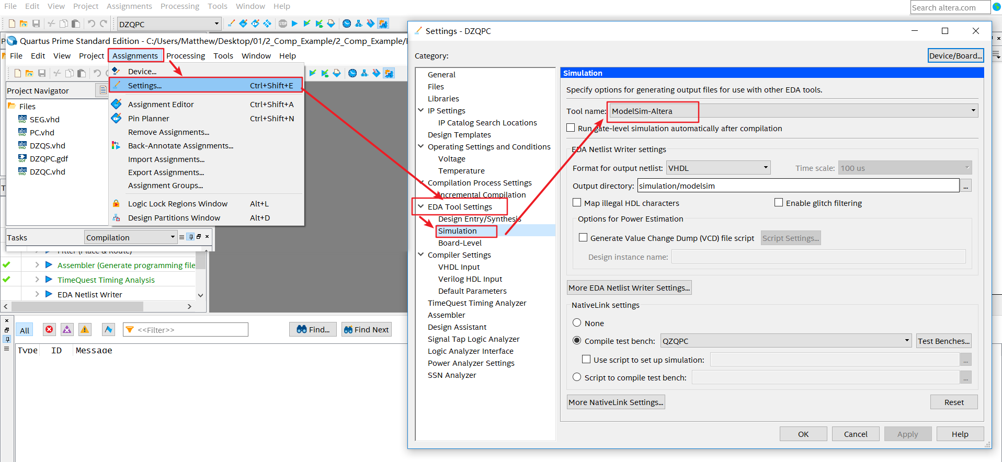Image resolution: width=1002 pixels, height=462 pixels.
Task: Check Enable glitch filtering
Action: coord(779,202)
